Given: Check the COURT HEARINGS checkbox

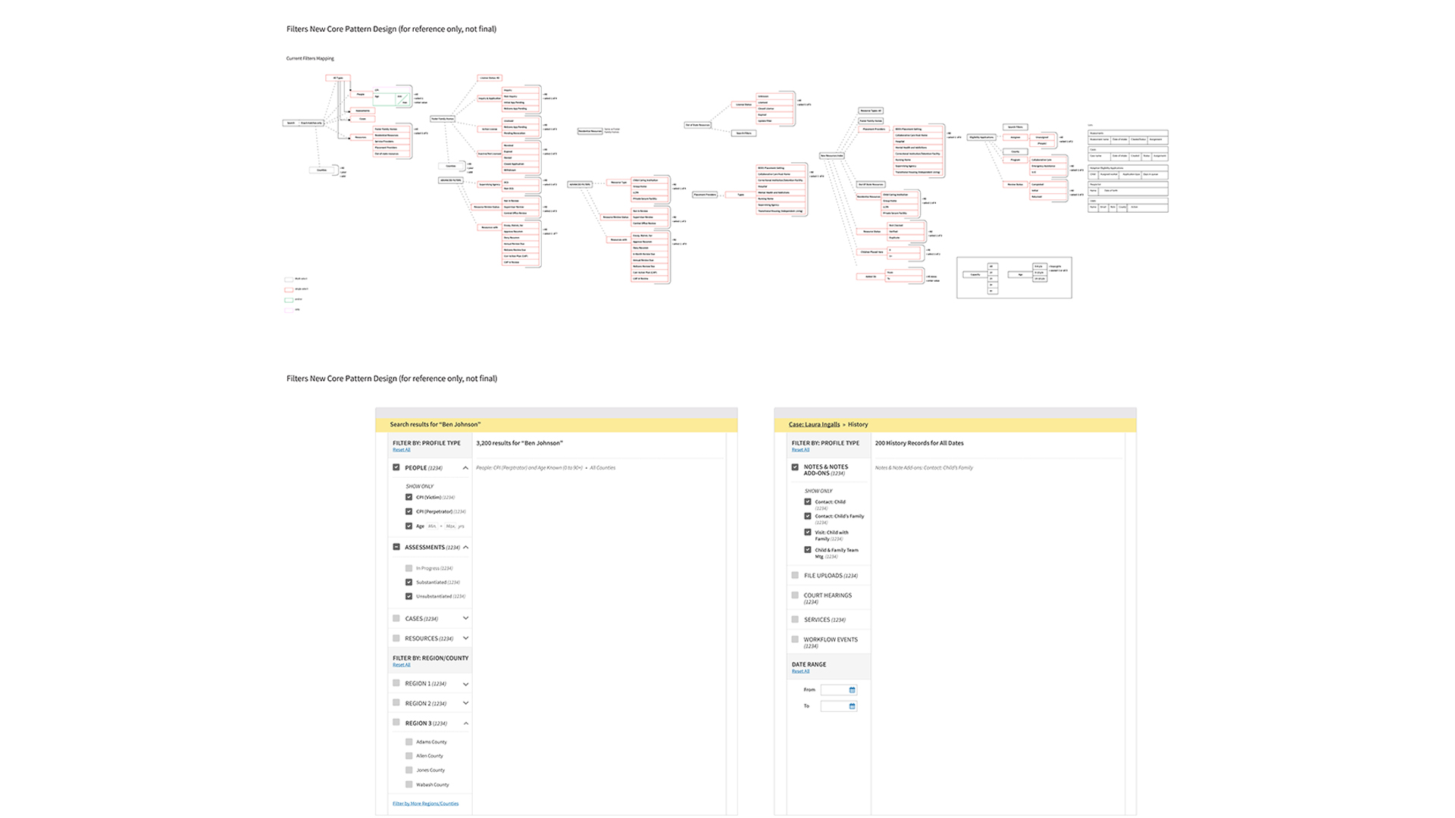Looking at the screenshot, I should click(795, 595).
